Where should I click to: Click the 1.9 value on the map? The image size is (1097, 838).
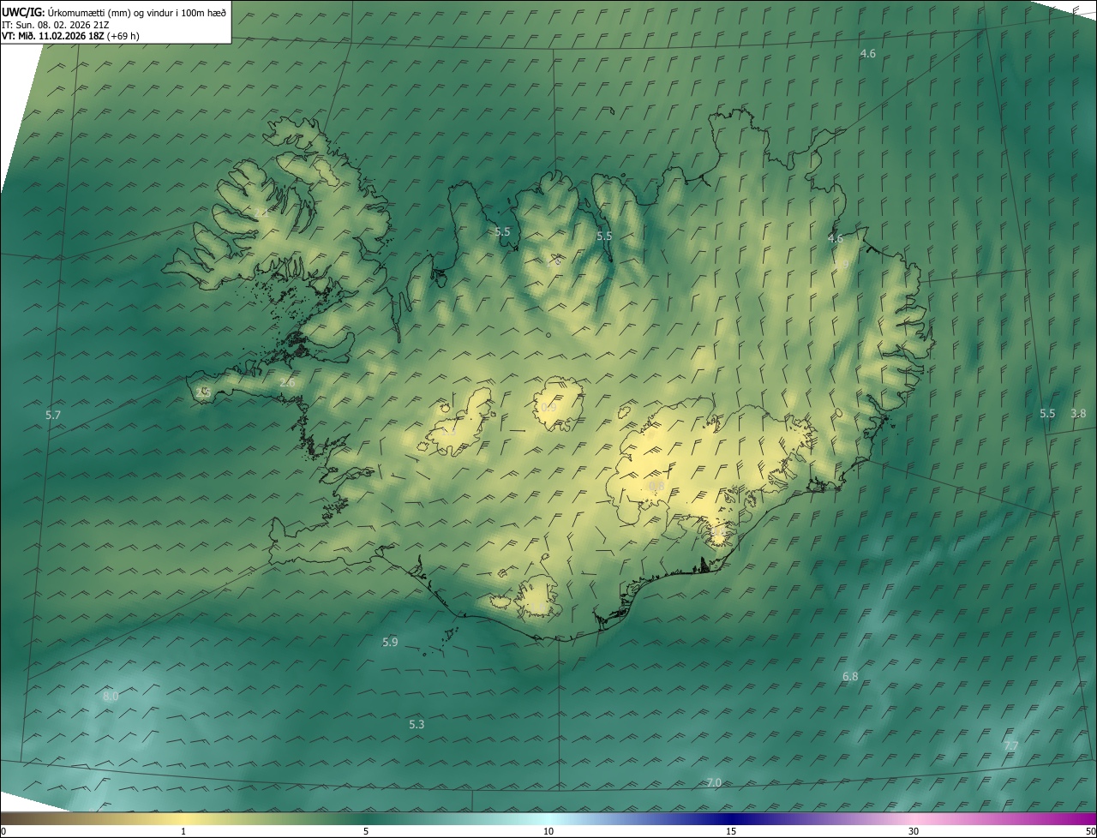click(841, 266)
